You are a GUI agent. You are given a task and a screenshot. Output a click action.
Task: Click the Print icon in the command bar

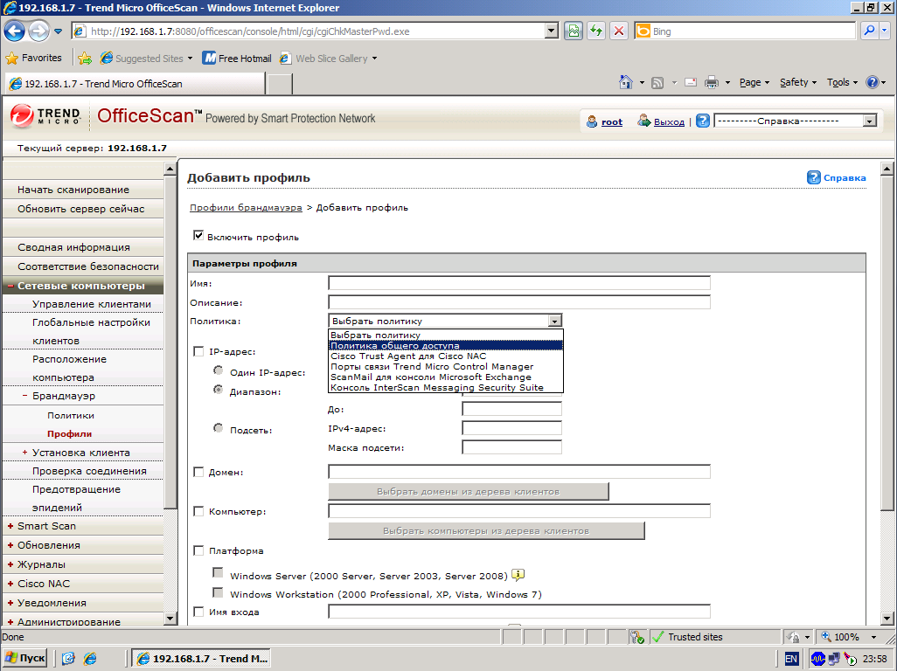click(712, 82)
